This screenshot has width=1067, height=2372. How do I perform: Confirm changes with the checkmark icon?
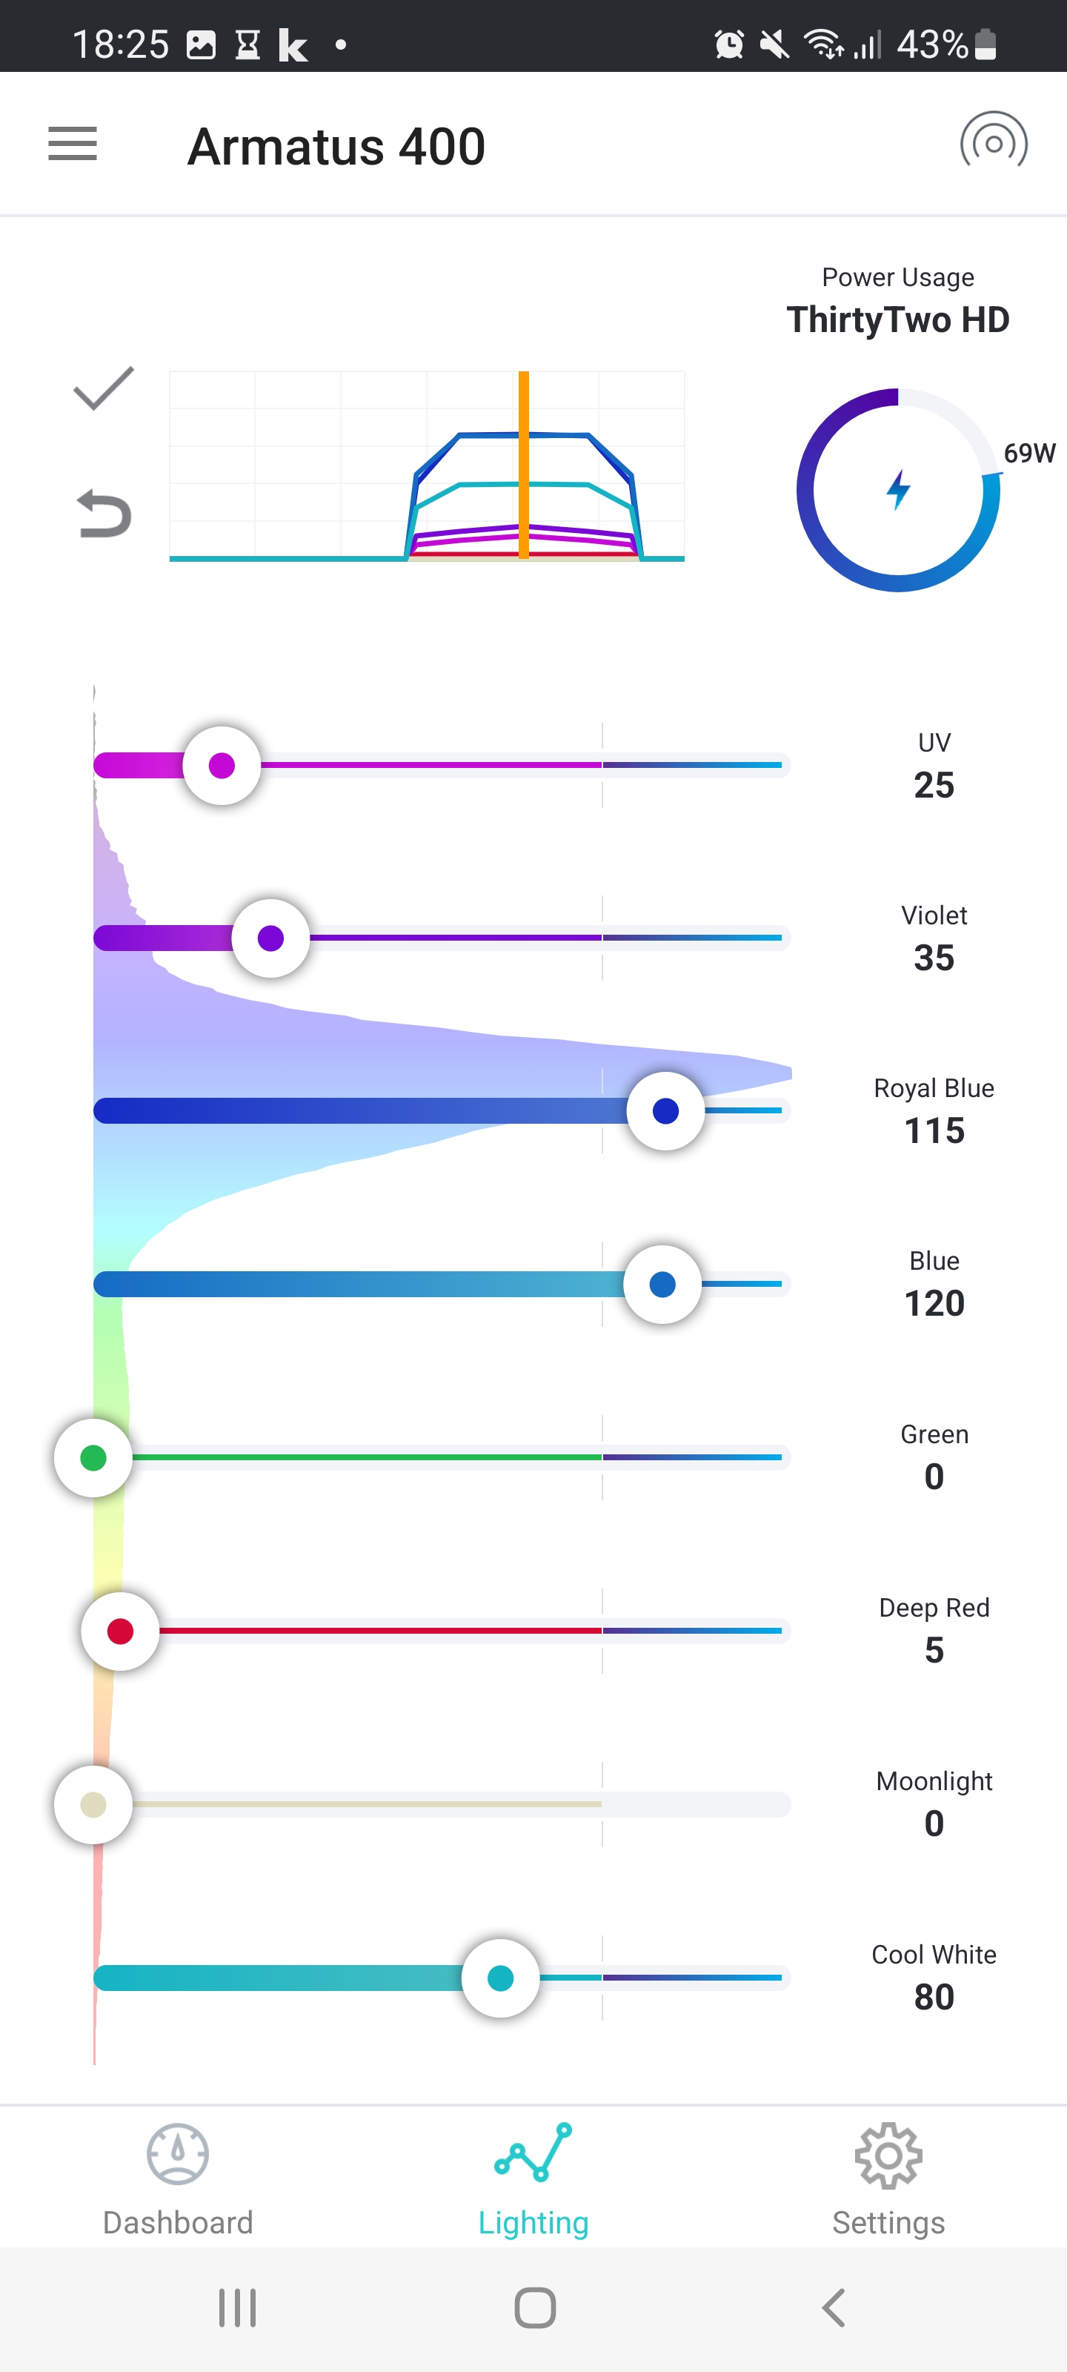(x=103, y=388)
